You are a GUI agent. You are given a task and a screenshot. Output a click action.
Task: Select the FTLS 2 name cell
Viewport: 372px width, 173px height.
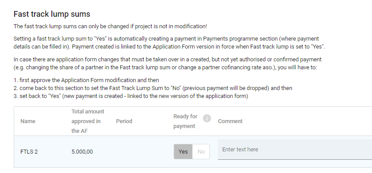tap(29, 152)
